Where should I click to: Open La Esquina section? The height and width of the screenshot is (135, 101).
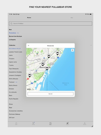(12, 40)
